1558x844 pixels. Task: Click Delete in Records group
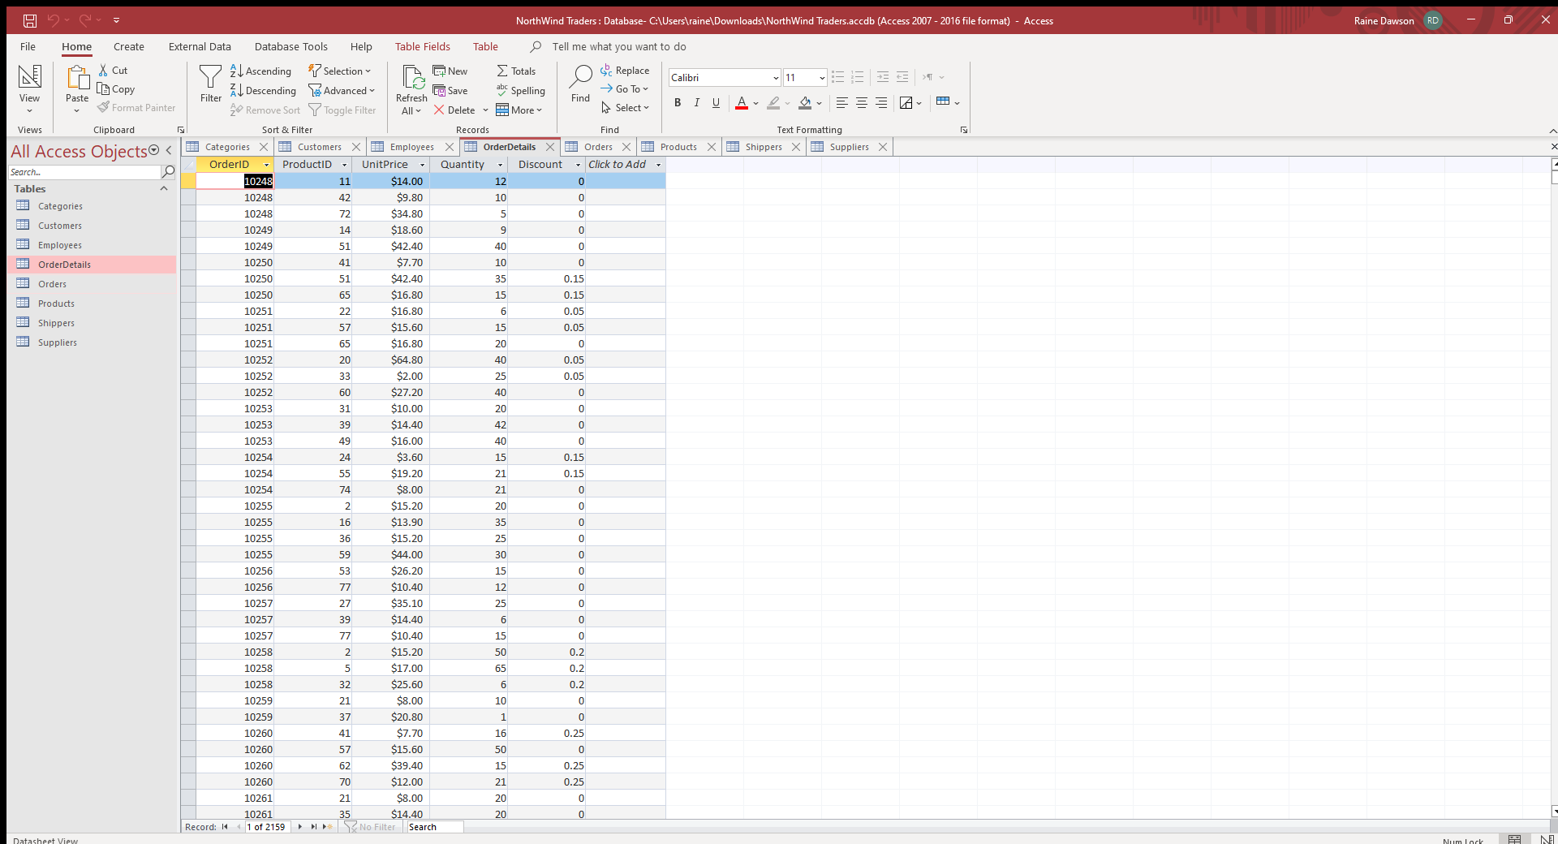click(454, 110)
